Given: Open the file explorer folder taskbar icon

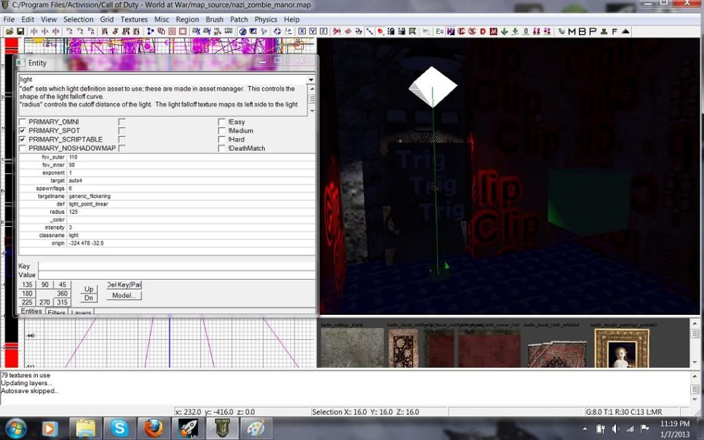Looking at the screenshot, I should pos(85,428).
